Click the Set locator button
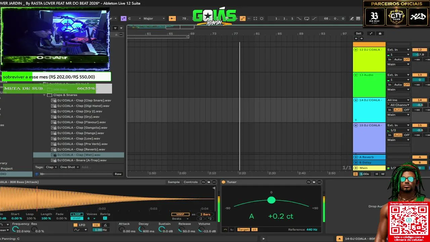This screenshot has height=242, width=430. click(x=359, y=33)
